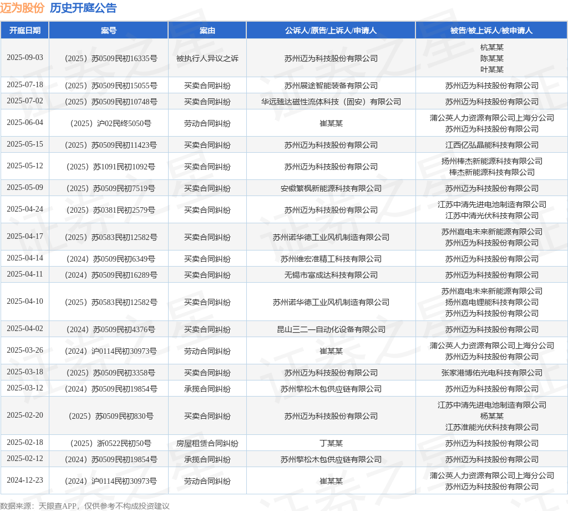Click date cell 2025-04-17

pos(24,237)
